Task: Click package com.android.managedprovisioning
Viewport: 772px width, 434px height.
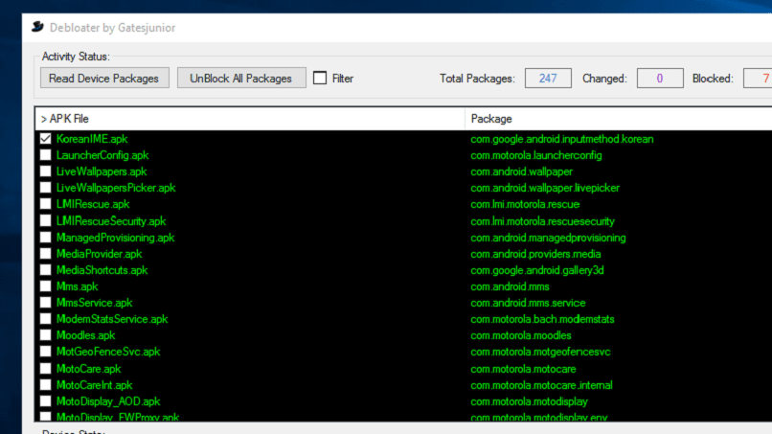Action: coord(549,238)
